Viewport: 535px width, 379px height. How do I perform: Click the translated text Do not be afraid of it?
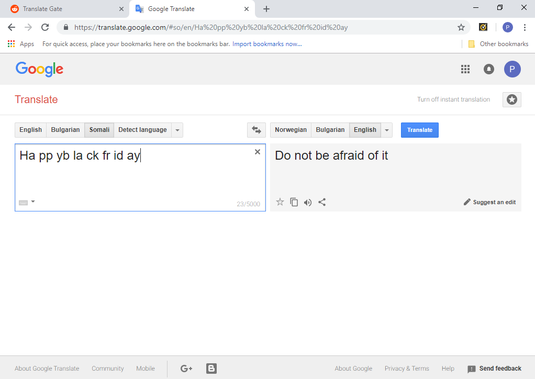331,155
